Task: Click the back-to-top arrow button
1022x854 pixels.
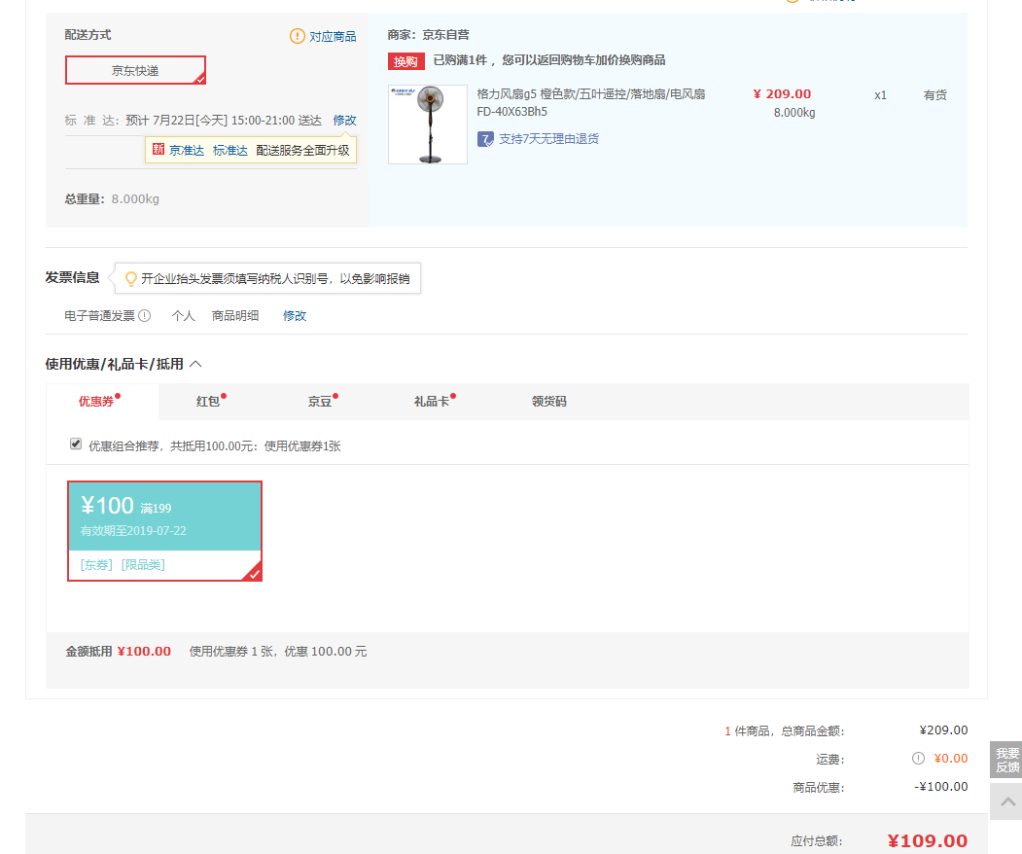Action: click(1005, 801)
